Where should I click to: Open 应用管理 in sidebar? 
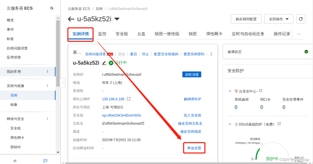[x=14, y=58]
